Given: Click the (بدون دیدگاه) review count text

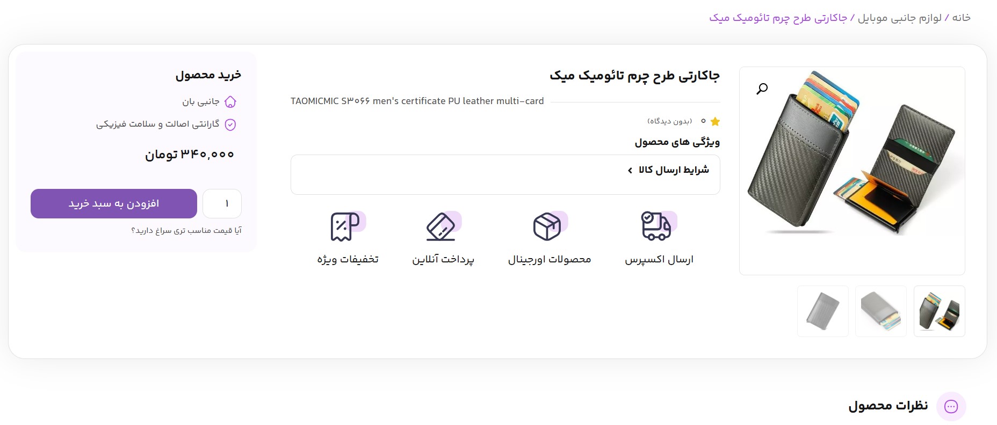Looking at the screenshot, I should point(669,121).
